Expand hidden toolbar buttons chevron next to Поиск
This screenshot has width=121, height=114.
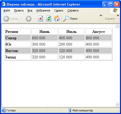pyautogui.click(x=101, y=15)
